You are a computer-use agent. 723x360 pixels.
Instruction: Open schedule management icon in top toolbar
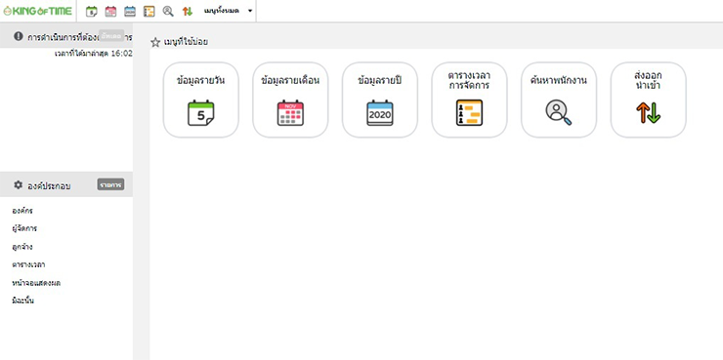[x=149, y=12]
